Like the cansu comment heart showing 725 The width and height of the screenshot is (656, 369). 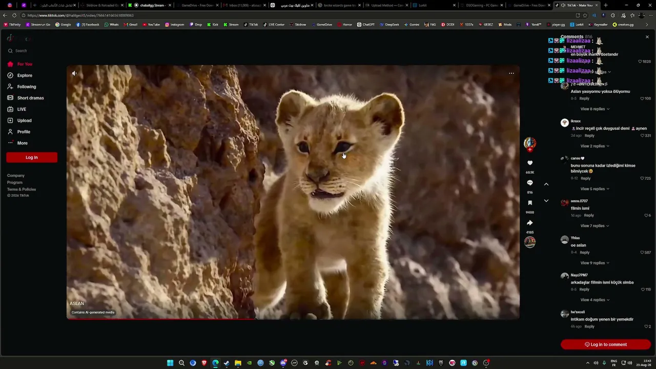642,178
